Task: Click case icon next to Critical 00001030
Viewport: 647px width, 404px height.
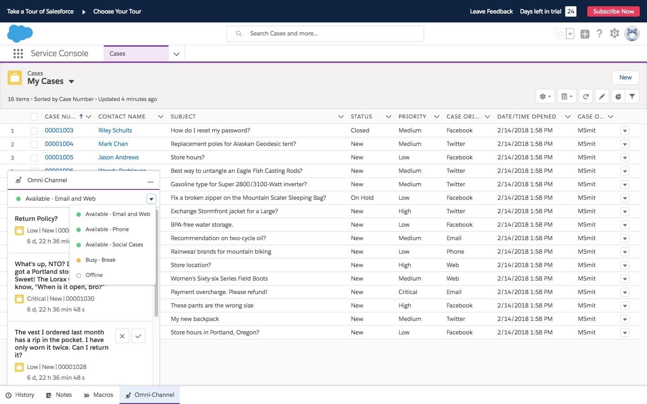Action: [19, 299]
